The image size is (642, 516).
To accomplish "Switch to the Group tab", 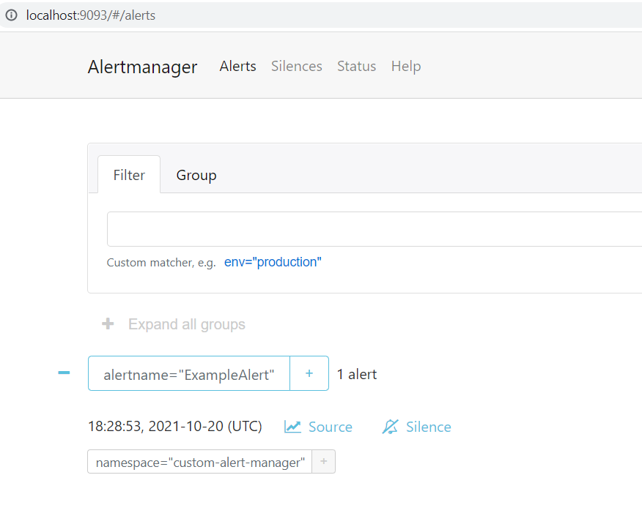I will 196,175.
